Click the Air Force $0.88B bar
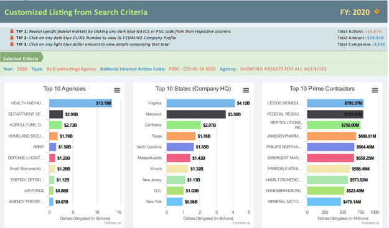Screen dimensions: 389x228 point(51,191)
